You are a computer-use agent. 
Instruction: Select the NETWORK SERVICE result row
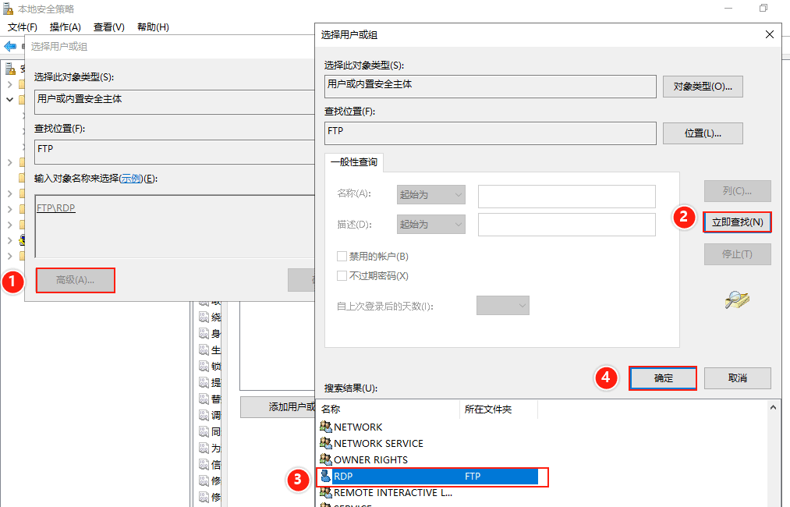(x=428, y=444)
